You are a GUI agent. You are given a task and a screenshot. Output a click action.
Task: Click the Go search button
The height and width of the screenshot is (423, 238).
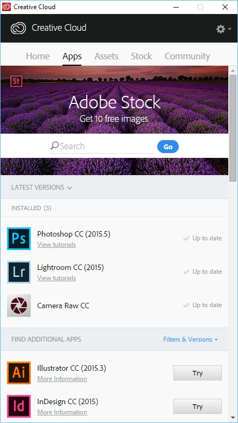[x=168, y=147]
